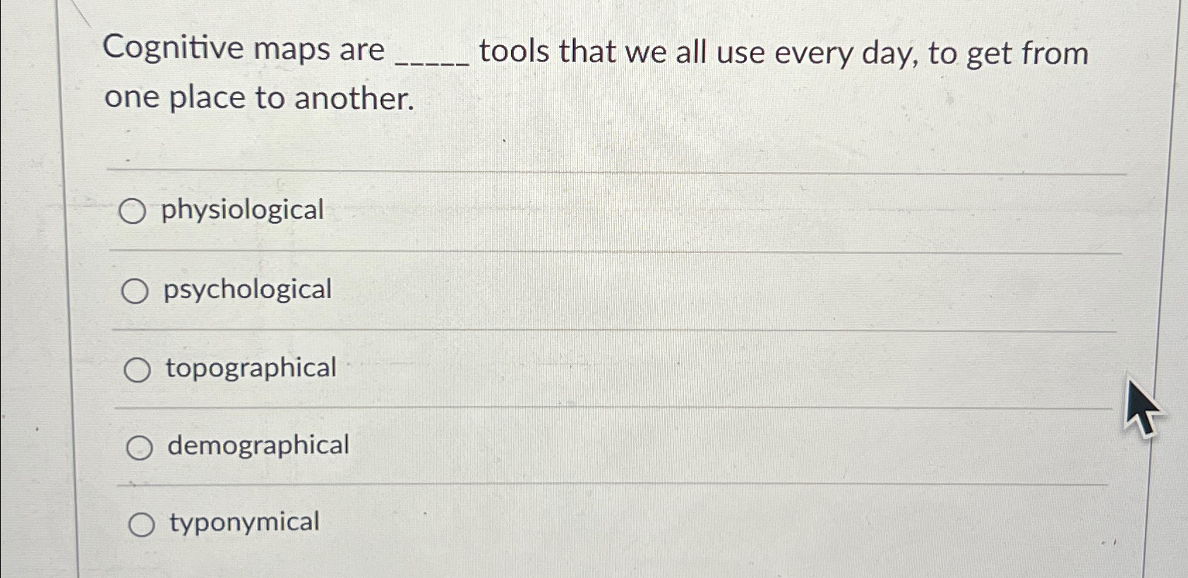Screen dimensions: 1188x578
Task: Click the topographical answer label
Action: tap(251, 367)
